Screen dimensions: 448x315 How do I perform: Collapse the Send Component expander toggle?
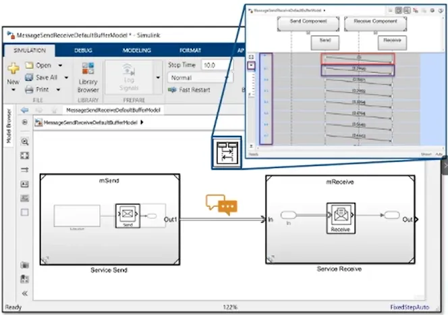[x=308, y=32]
